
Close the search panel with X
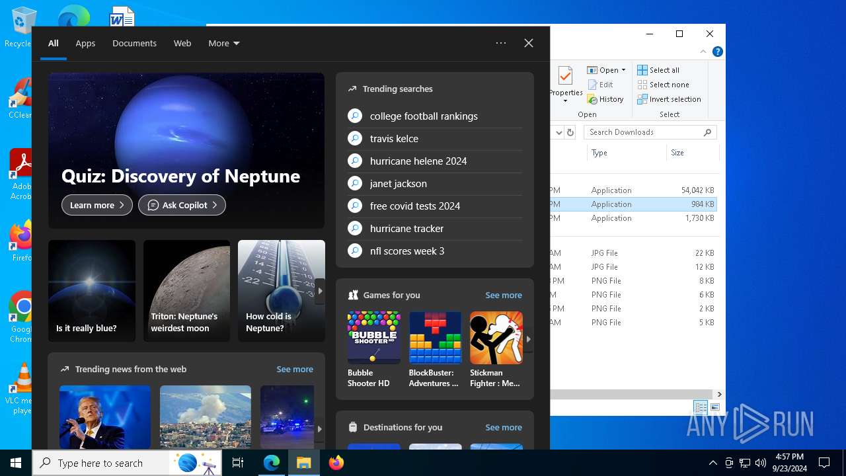click(x=529, y=43)
